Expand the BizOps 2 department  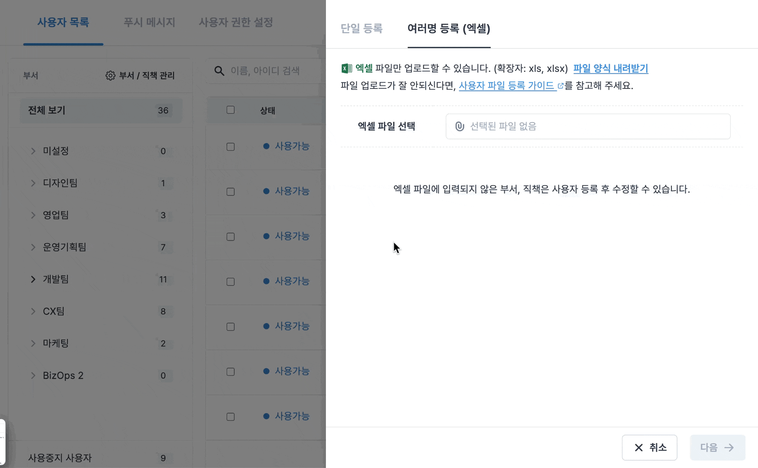tap(33, 376)
